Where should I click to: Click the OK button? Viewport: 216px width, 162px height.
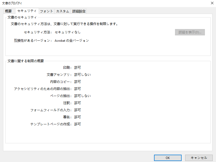pyautogui.click(x=168, y=158)
